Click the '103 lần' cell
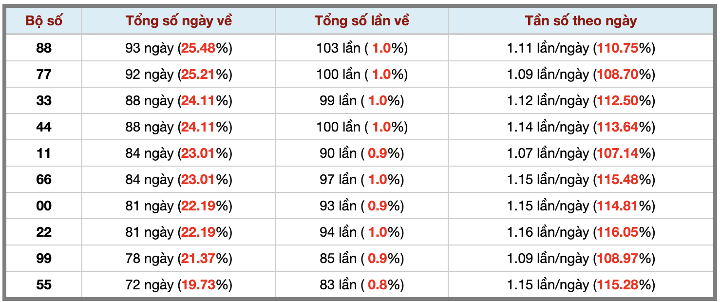The height and width of the screenshot is (302, 722). click(x=362, y=48)
